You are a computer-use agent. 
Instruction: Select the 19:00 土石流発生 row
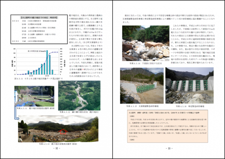[29, 38]
